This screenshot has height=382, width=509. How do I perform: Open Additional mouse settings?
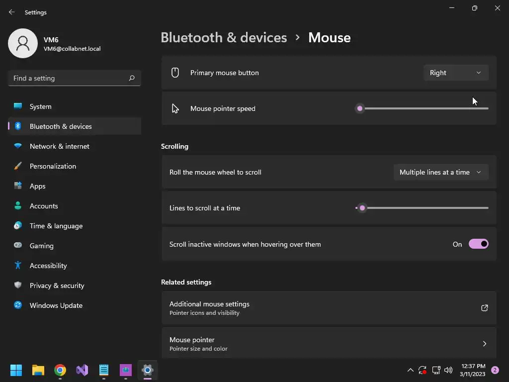point(329,307)
